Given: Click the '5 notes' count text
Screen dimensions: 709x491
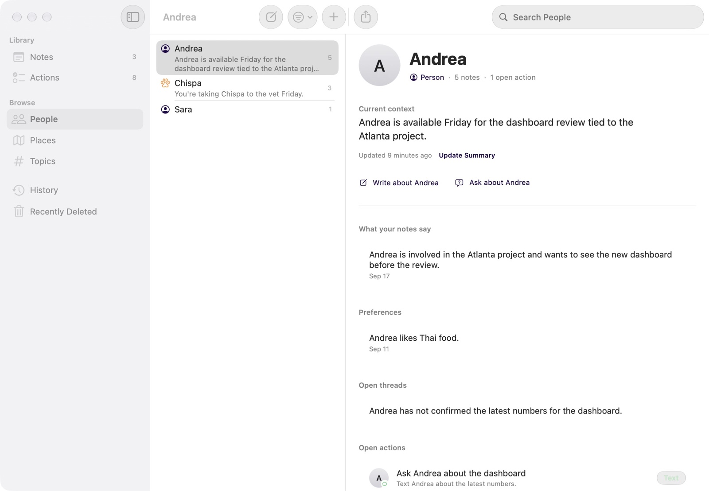Looking at the screenshot, I should pos(467,77).
